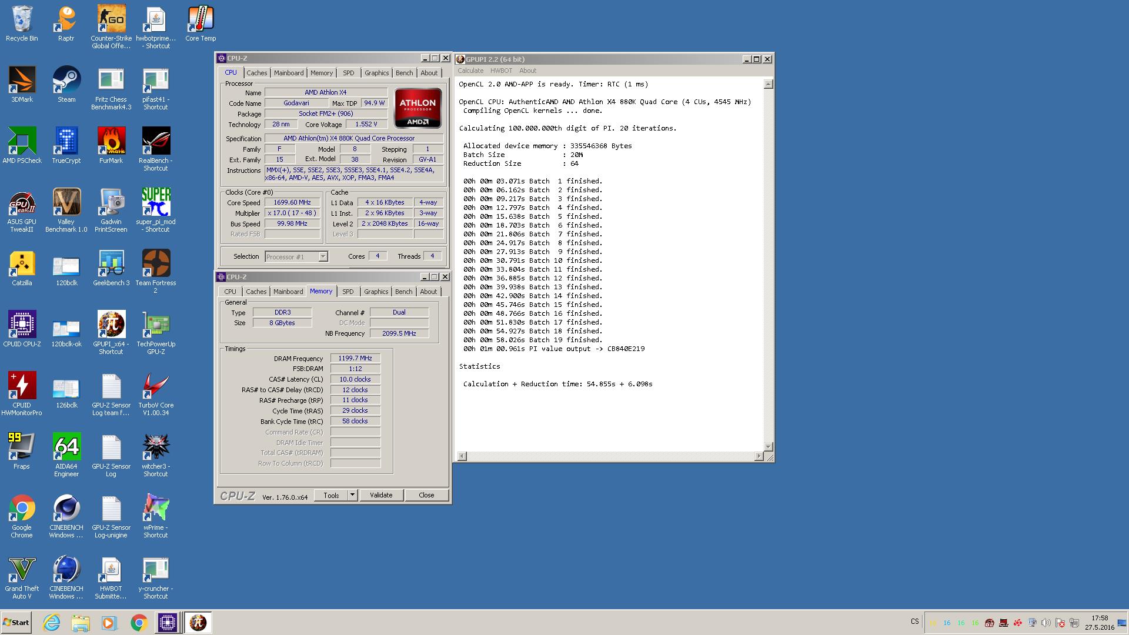
Task: Open Windows Explorer from the taskbar
Action: coord(81,623)
